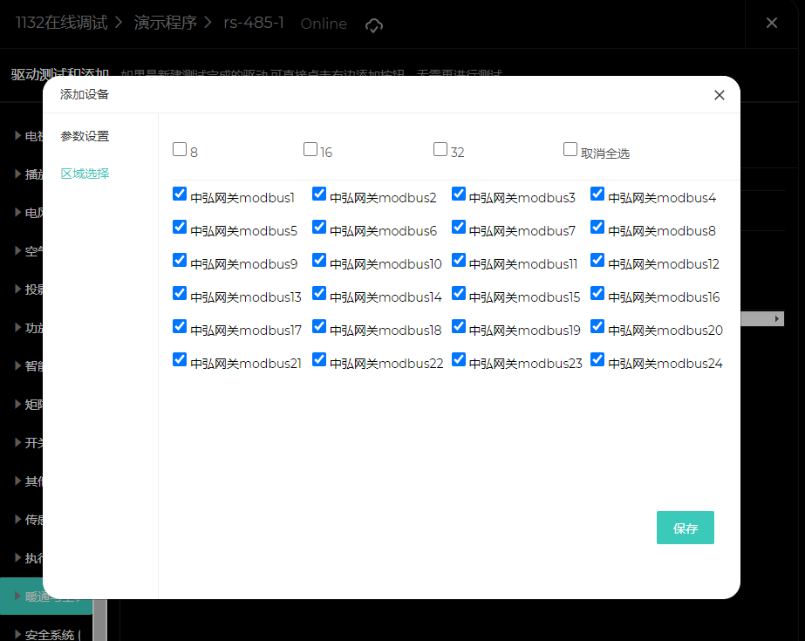Expand the 功 tree item in sidebar
Viewport: 805px width, 641px height.
click(x=18, y=327)
